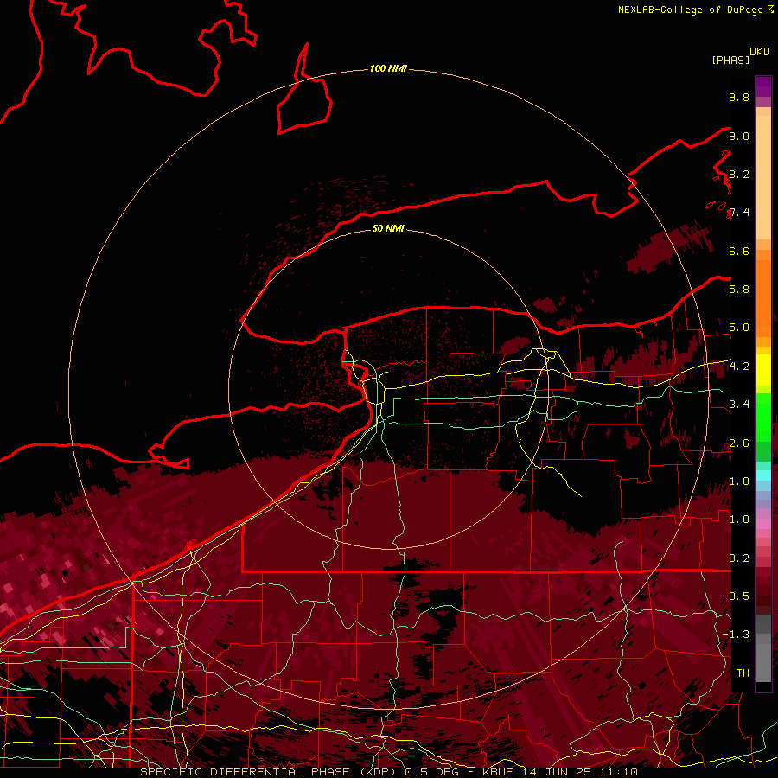Click the 9.0 value on color scale
778x778 pixels.
(739, 136)
